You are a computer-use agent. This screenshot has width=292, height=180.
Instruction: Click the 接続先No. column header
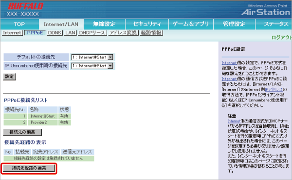(x=15, y=109)
